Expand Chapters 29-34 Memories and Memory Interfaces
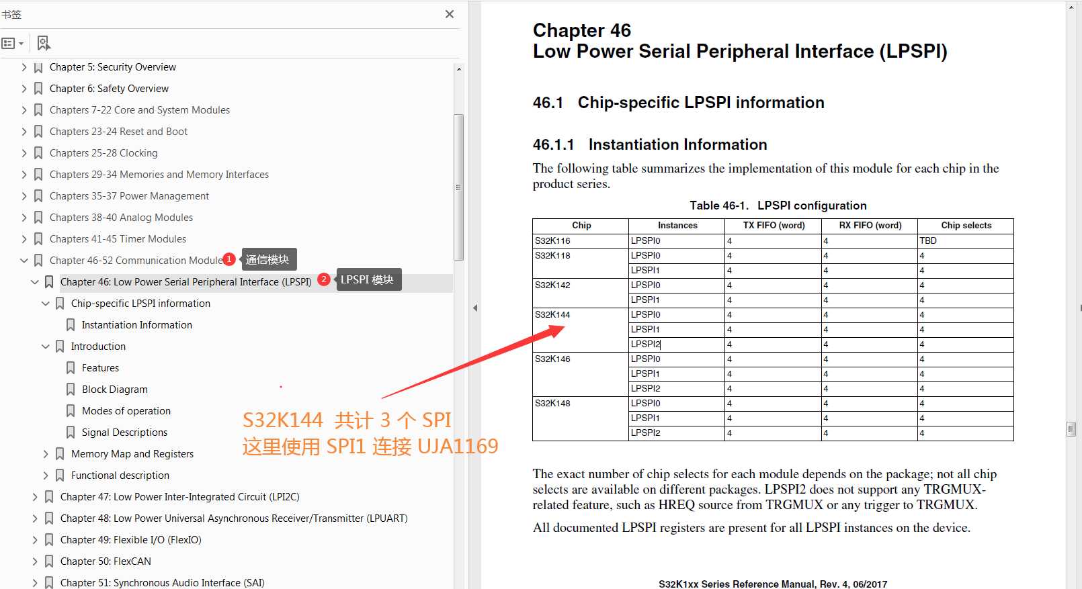 24,175
